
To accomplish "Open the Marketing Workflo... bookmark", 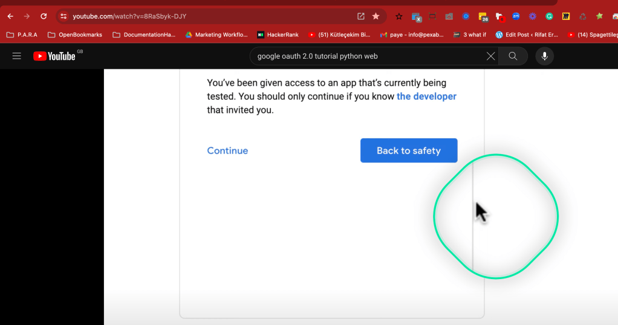I will coord(216,34).
